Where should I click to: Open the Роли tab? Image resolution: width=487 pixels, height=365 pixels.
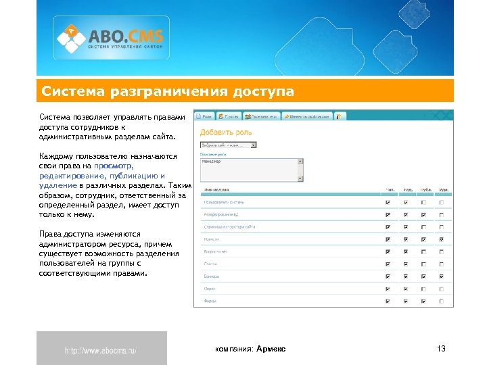point(204,116)
